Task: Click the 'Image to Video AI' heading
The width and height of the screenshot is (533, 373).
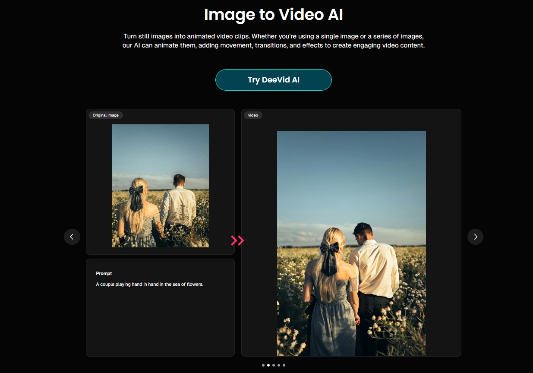Action: [x=274, y=15]
